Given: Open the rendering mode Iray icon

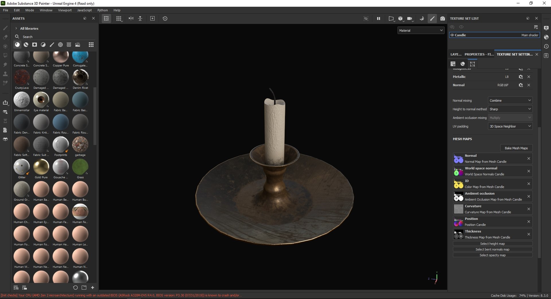Looking at the screenshot, I should pos(422,18).
